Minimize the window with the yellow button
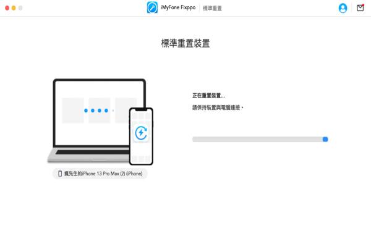The height and width of the screenshot is (247, 371). (14, 8)
